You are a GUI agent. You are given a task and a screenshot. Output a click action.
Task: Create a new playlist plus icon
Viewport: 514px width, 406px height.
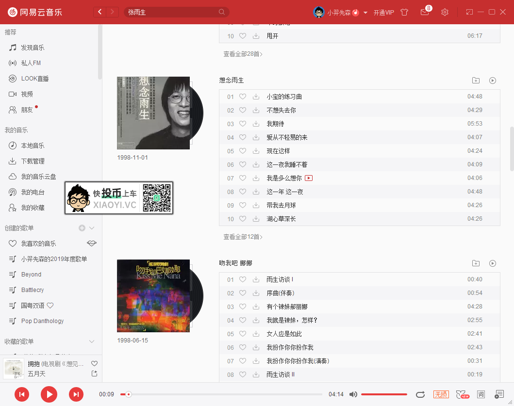click(x=82, y=228)
